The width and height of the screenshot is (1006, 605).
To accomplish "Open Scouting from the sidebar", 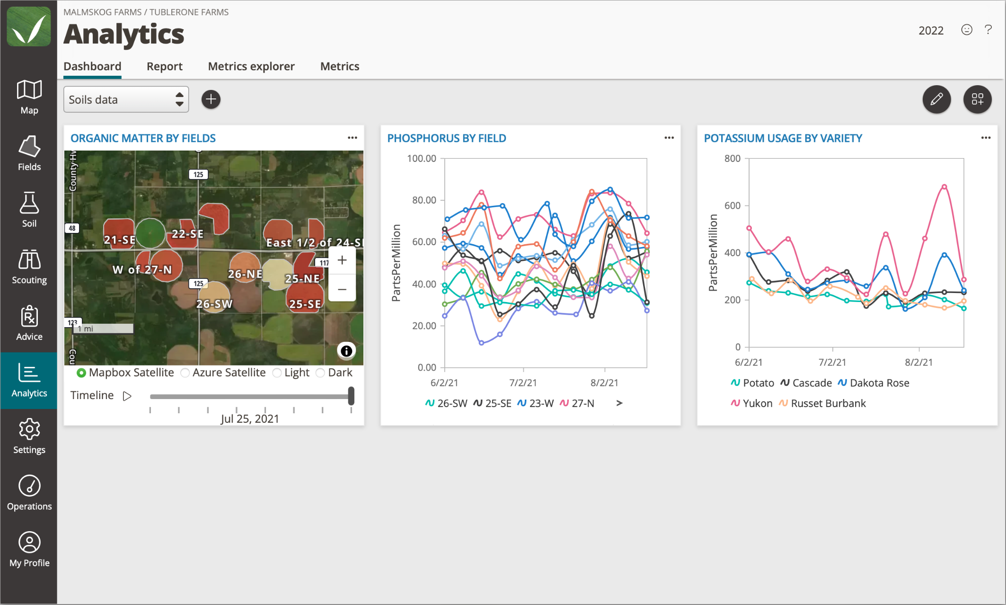I will [29, 267].
